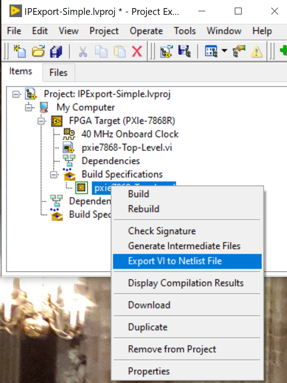This screenshot has height=383, width=287.
Task: Click the project file icon in tree
Action: point(31,94)
